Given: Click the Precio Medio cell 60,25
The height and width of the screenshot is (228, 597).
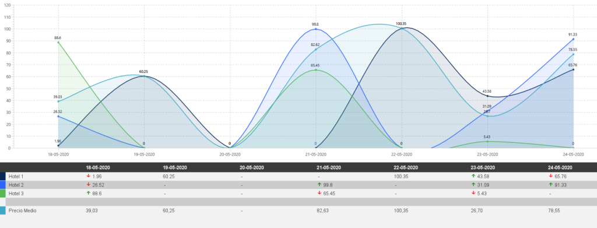Looking at the screenshot, I should (x=168, y=211).
